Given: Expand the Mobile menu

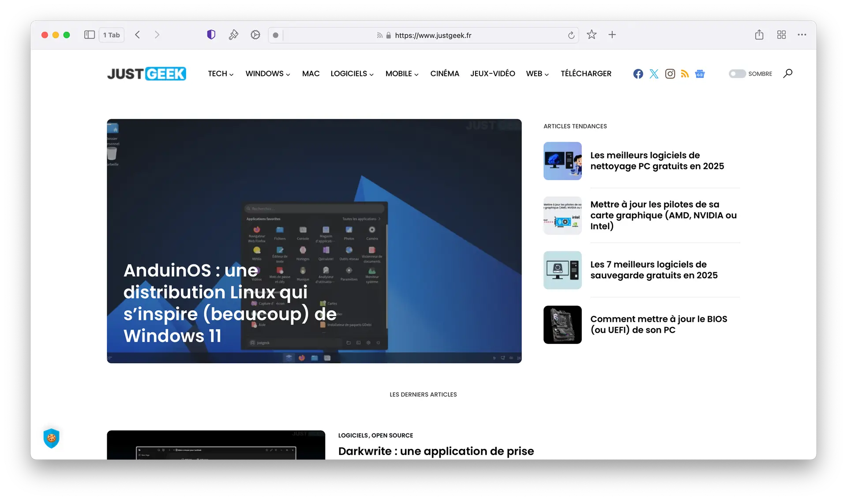Looking at the screenshot, I should 402,74.
